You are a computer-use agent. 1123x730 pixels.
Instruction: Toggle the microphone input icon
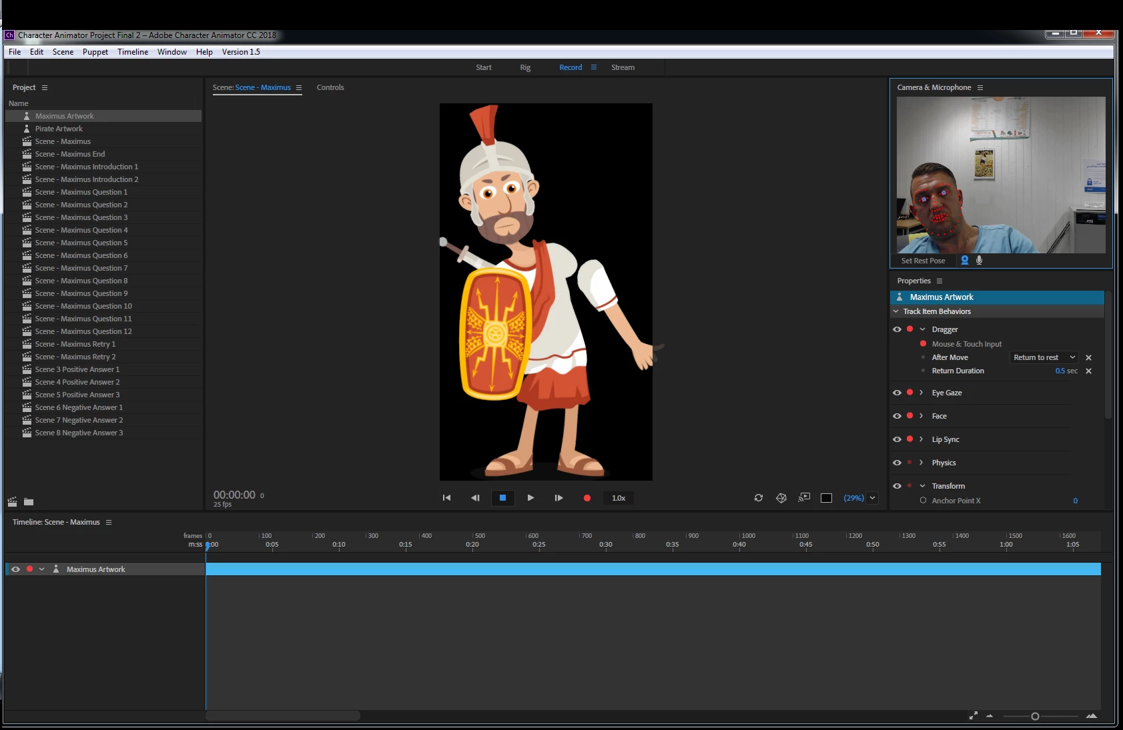tap(980, 261)
